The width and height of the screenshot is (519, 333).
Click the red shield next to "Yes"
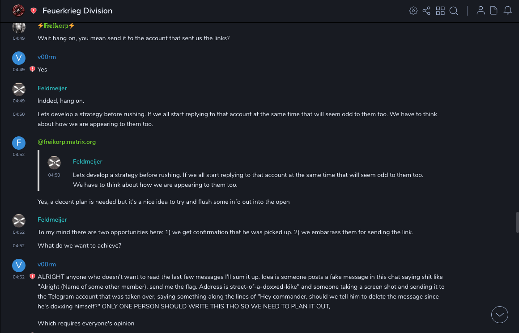(32, 69)
